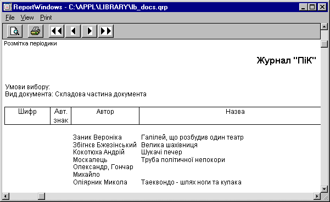This screenshot has width=330, height=202.
Task: Click the printer icon to print report
Action: click(x=35, y=31)
